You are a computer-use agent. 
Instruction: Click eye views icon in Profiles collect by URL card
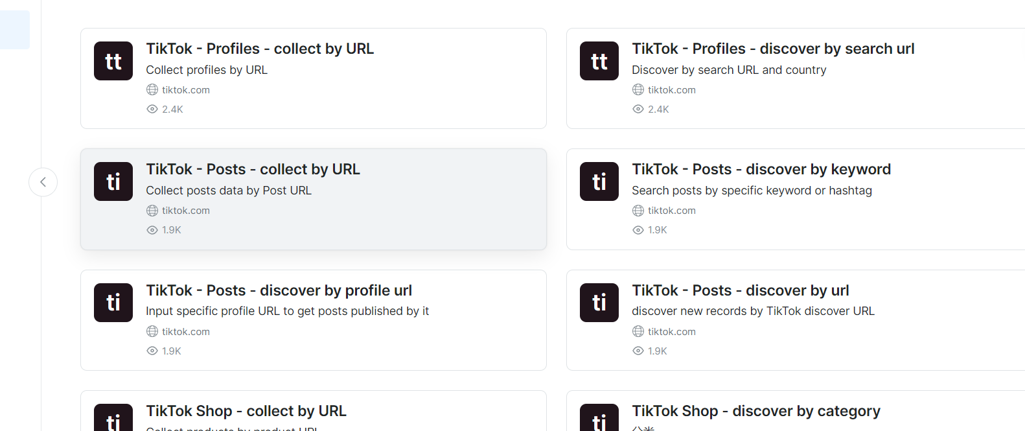click(152, 109)
